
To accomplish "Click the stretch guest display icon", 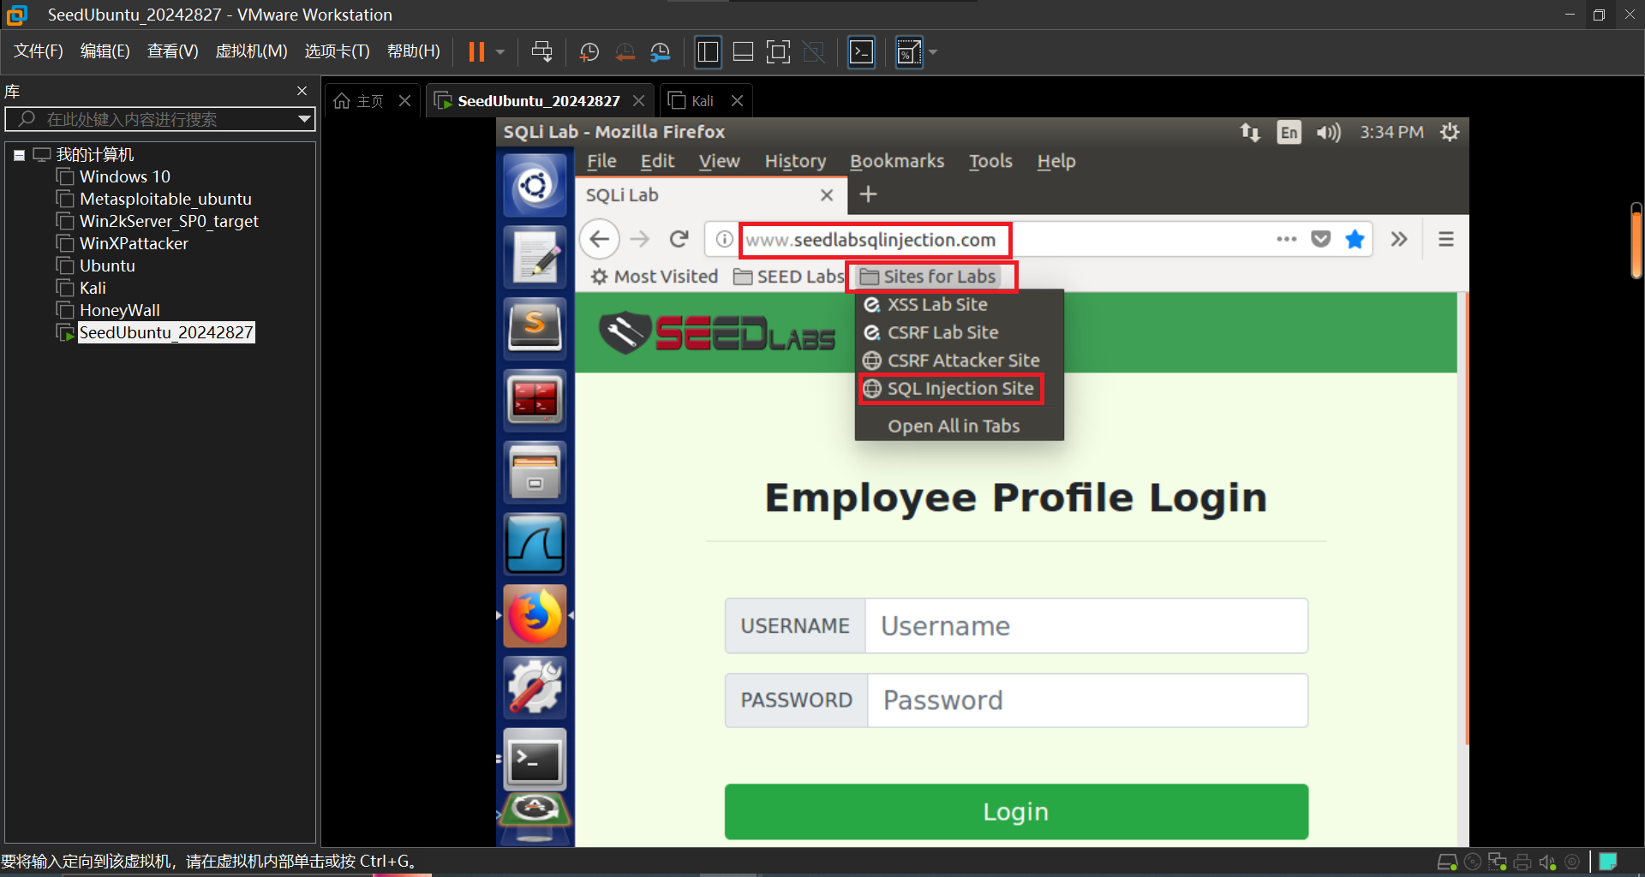I will click(x=908, y=52).
